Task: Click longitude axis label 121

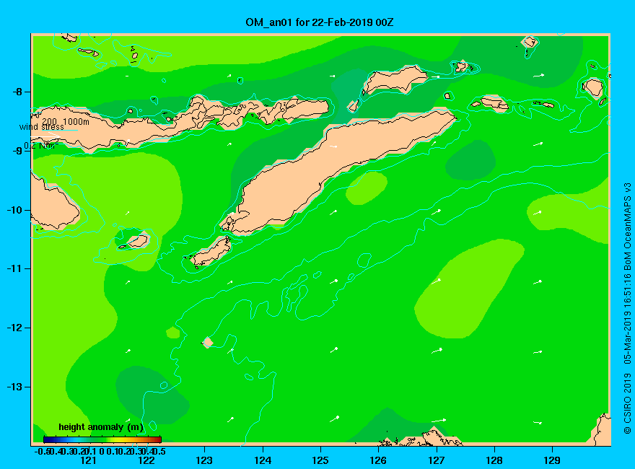Action: coord(88,460)
